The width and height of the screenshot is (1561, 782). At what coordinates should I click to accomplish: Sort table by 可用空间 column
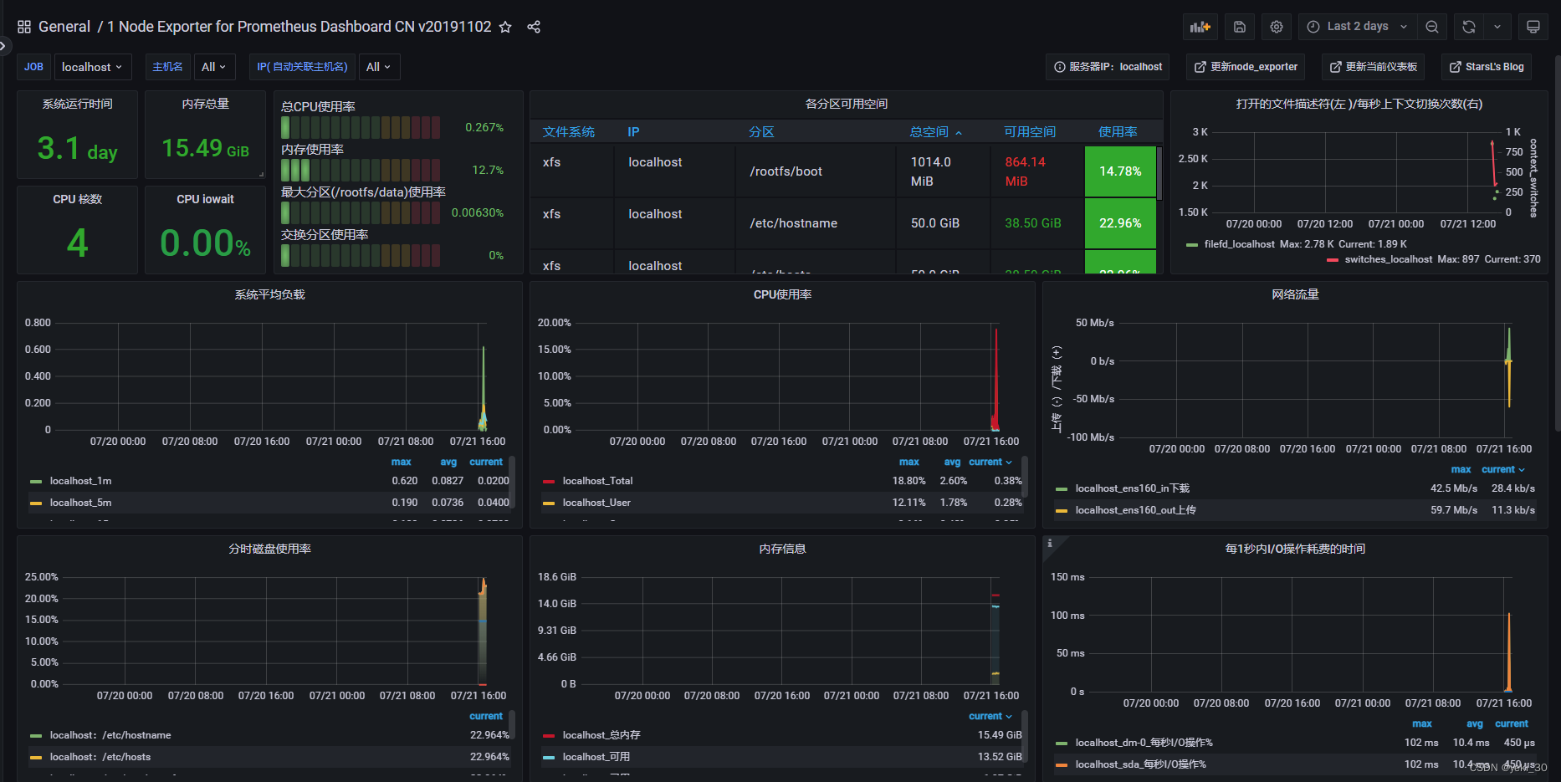pos(1030,132)
